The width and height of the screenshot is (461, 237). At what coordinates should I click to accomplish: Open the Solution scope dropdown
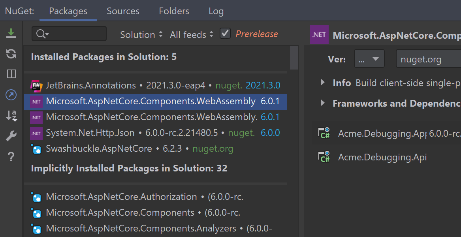pyautogui.click(x=141, y=34)
